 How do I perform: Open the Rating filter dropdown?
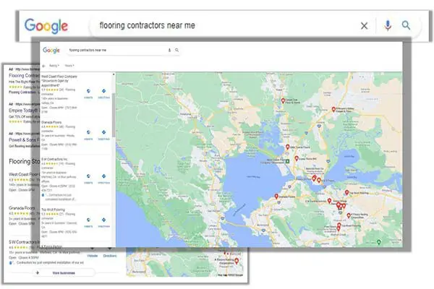(54, 66)
